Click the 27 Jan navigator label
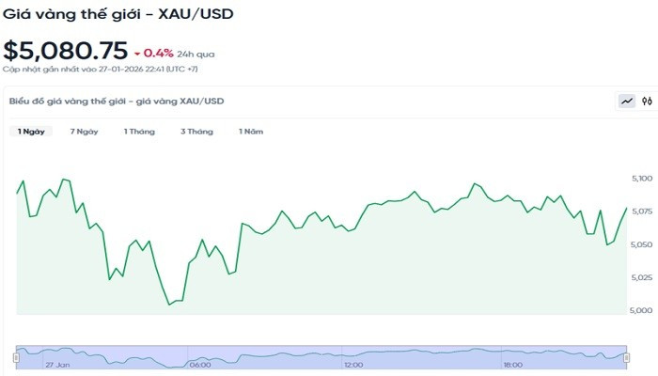658x376 pixels. [58, 365]
